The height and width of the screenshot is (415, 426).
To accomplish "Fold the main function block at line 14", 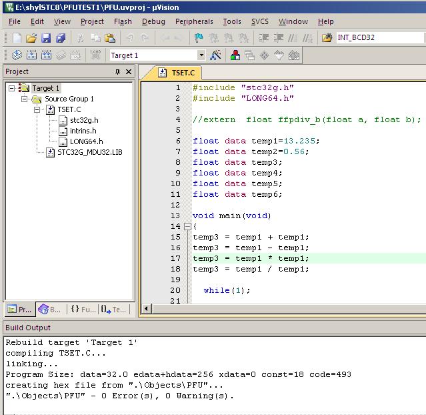I will [187, 226].
